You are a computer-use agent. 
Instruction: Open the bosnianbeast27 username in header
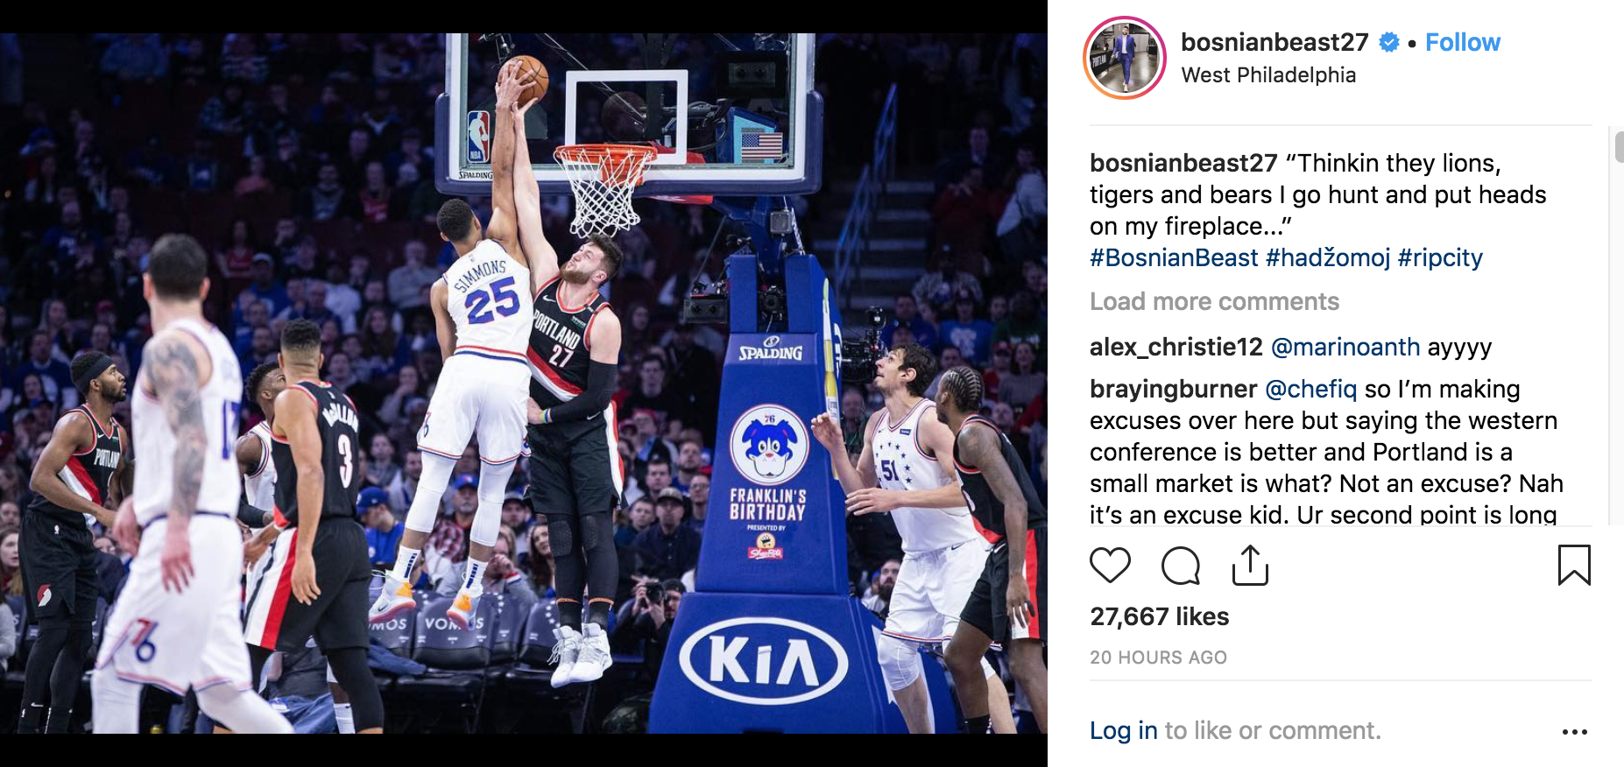1274,42
